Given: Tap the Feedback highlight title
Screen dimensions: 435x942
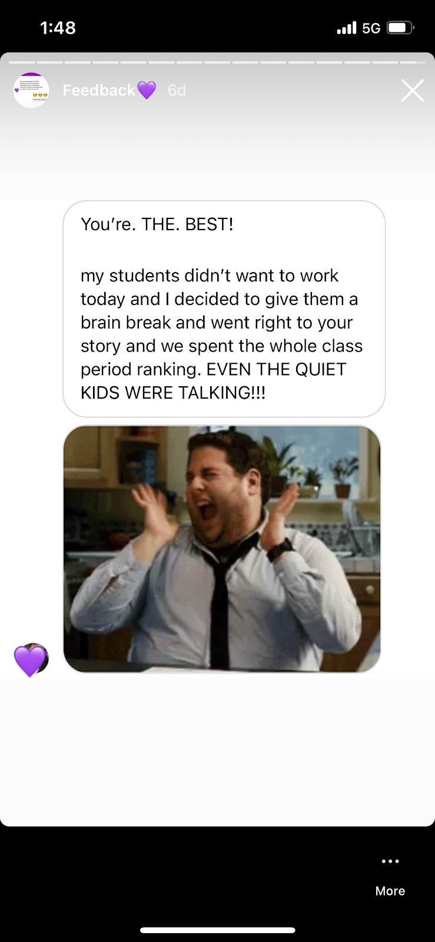Looking at the screenshot, I should [x=99, y=90].
